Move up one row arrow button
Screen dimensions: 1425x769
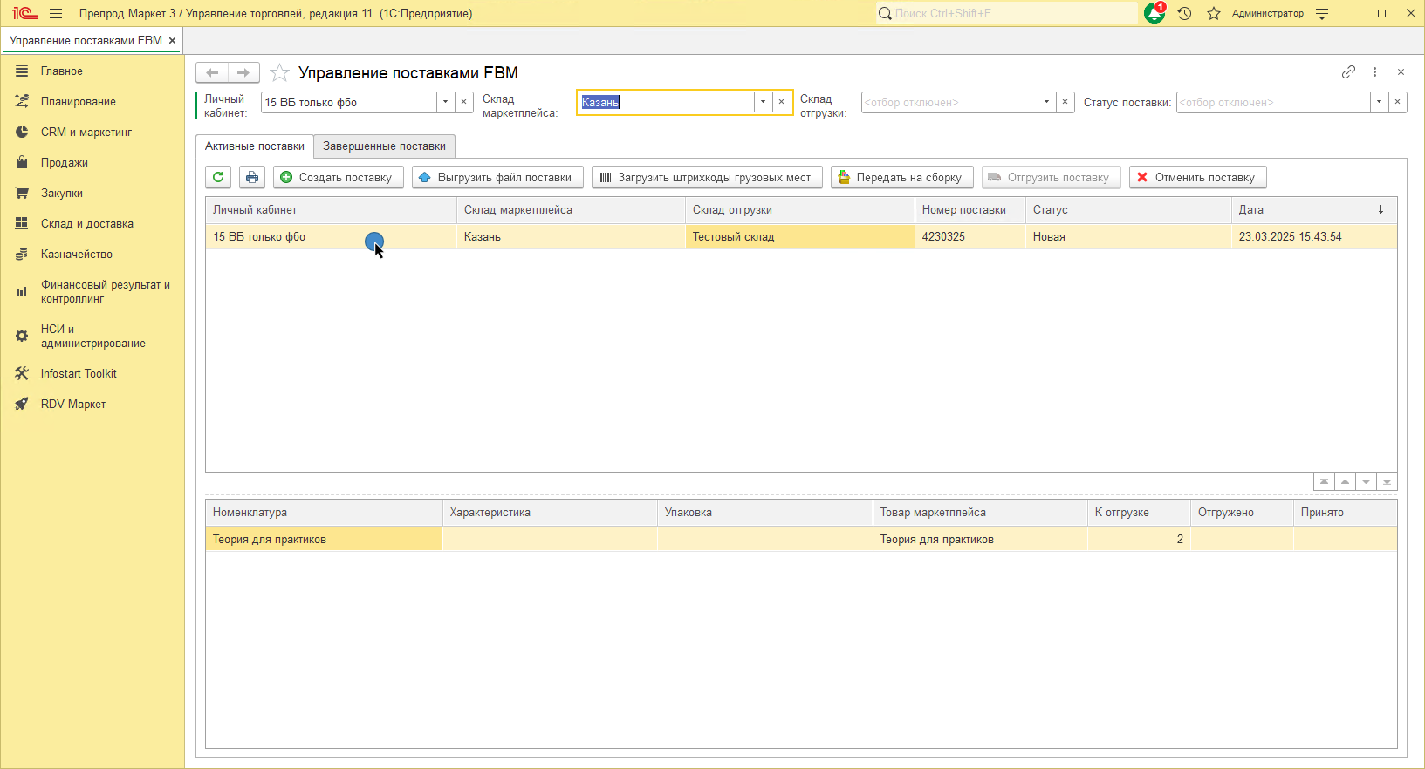pos(1345,481)
